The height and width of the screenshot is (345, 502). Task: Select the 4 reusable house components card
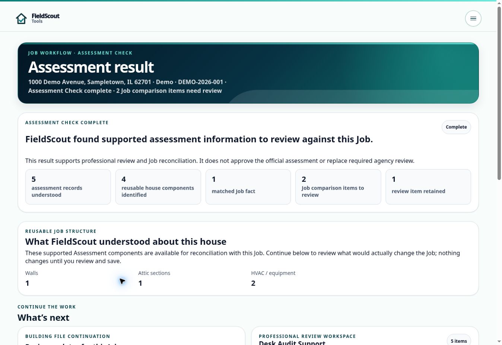(x=158, y=187)
